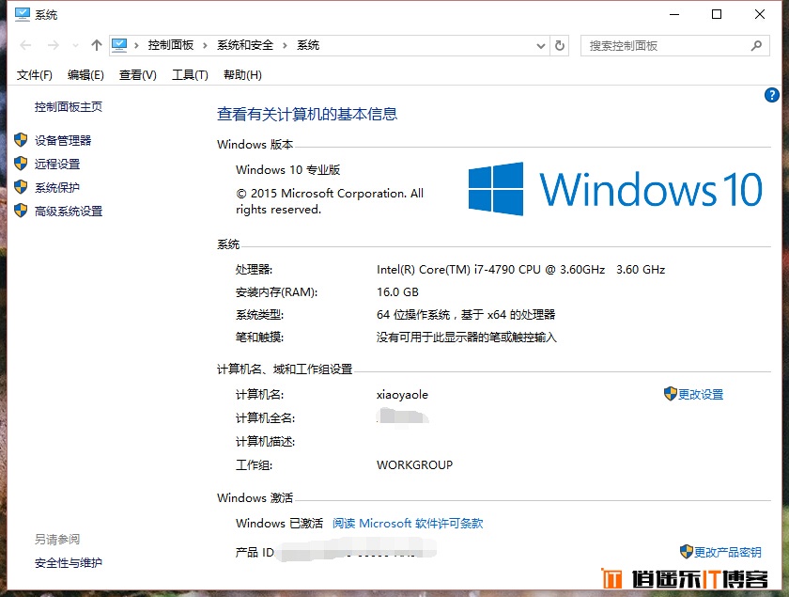
Task: Expand the chevron after 系统和安全 breadcrumb
Action: click(285, 46)
